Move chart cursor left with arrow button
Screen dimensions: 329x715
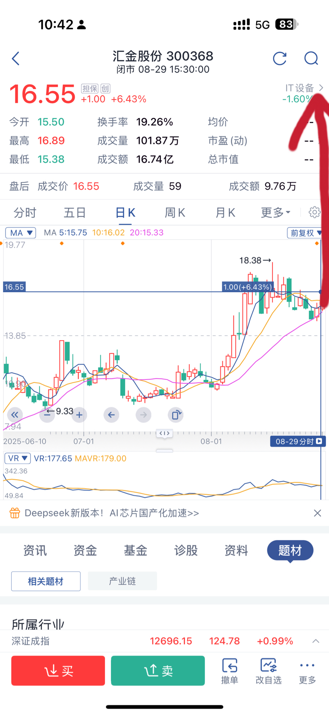click(x=111, y=415)
